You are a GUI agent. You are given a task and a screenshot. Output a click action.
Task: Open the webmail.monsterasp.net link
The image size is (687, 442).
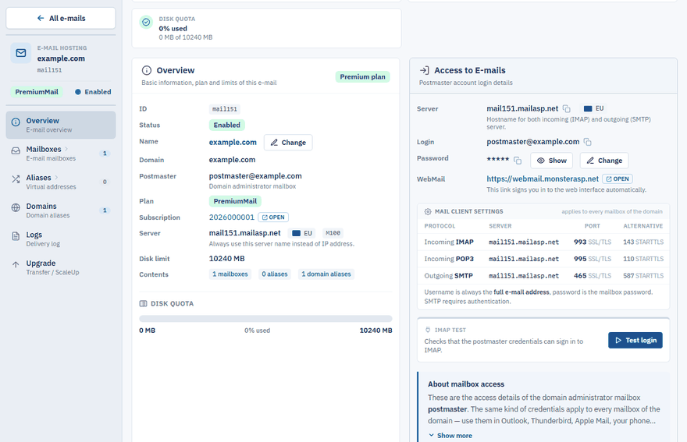(x=543, y=179)
